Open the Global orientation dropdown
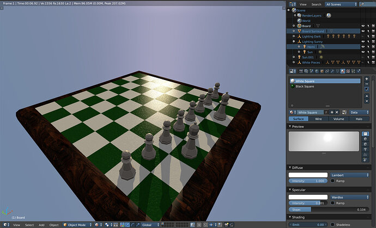 point(150,225)
